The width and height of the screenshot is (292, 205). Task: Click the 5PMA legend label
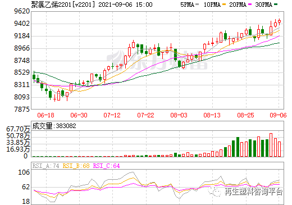point(187,4)
